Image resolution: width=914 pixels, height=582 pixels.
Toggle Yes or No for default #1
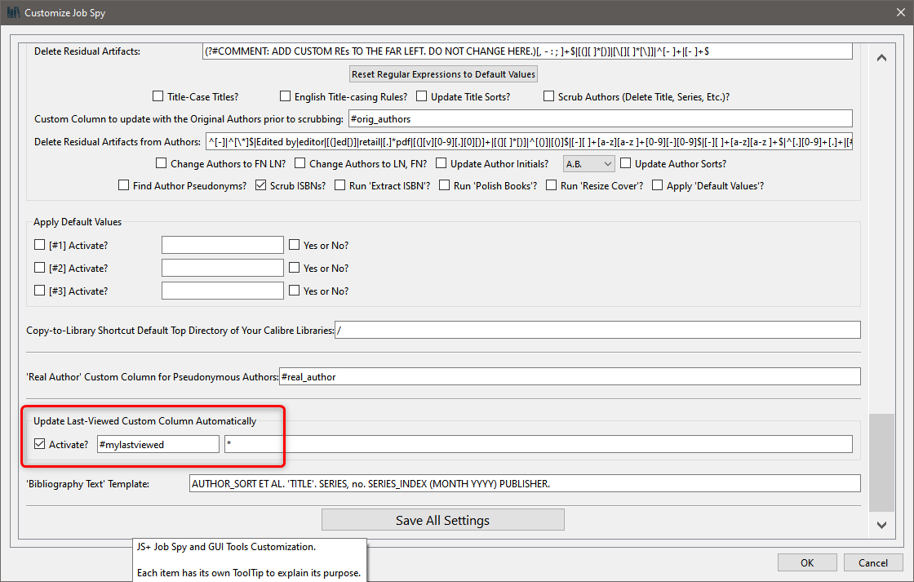point(295,245)
